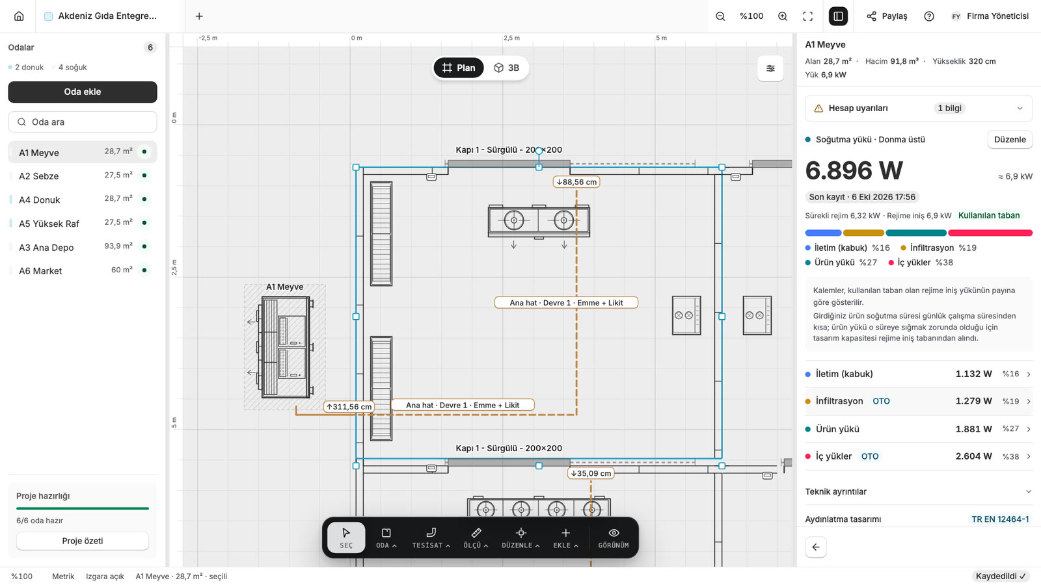Toggle status dot for A6 Market

click(144, 270)
